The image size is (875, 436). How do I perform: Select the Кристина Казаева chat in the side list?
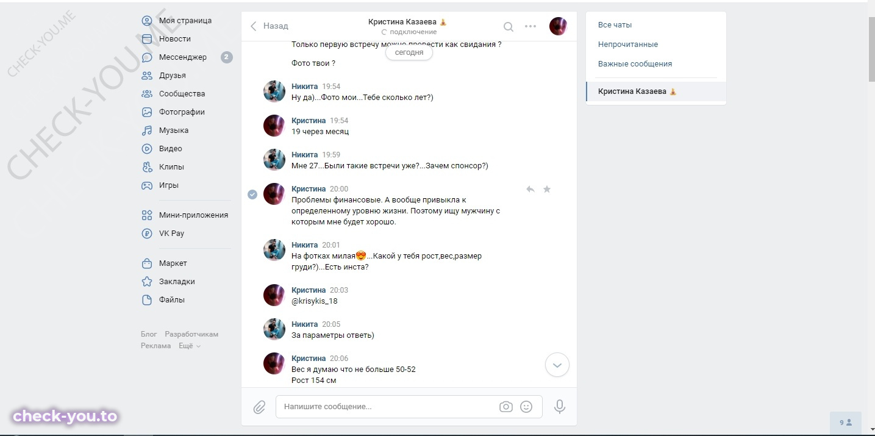click(x=656, y=91)
